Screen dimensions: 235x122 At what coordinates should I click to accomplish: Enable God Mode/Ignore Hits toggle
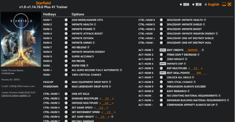coord(66,20)
